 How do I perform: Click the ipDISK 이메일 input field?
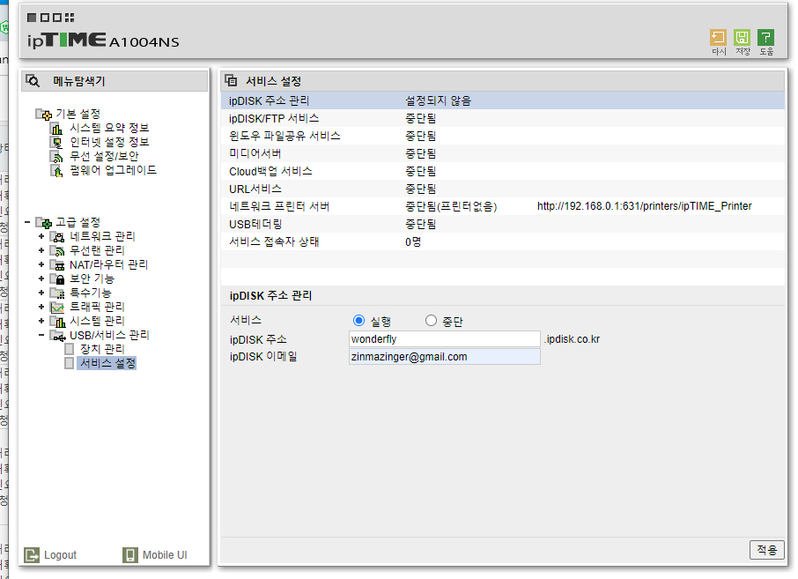(x=444, y=357)
